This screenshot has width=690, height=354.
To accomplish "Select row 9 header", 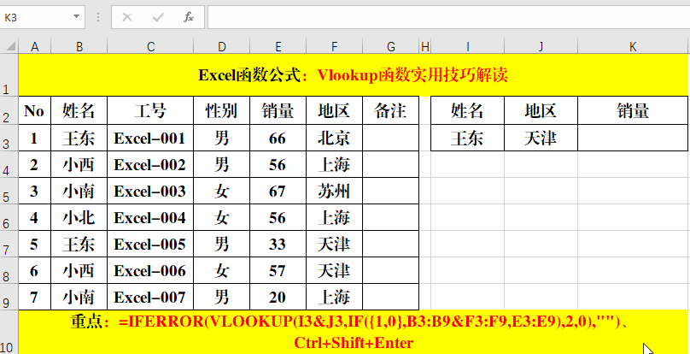I will coord(9,297).
